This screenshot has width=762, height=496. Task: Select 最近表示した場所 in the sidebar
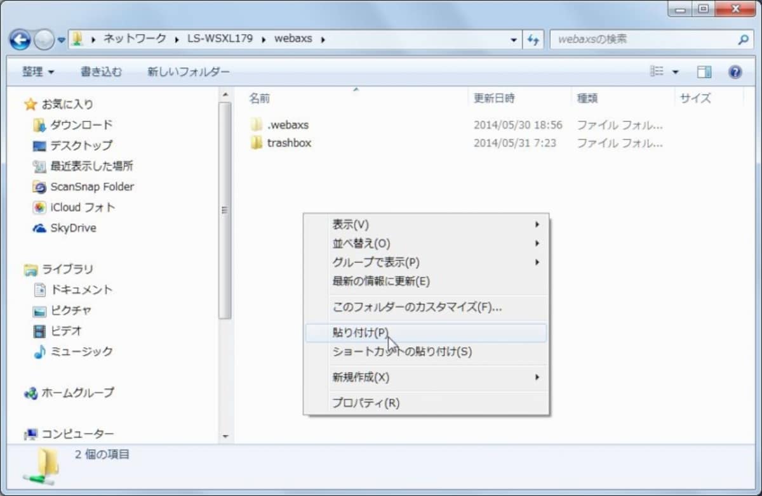[x=92, y=166]
